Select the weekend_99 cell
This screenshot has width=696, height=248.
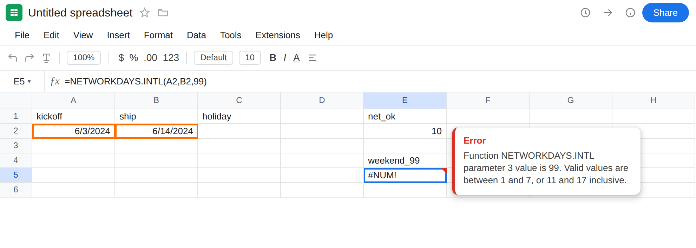click(x=405, y=160)
